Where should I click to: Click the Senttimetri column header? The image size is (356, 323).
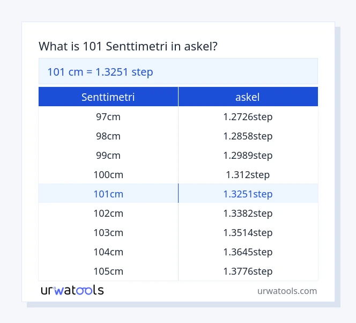[x=108, y=97]
